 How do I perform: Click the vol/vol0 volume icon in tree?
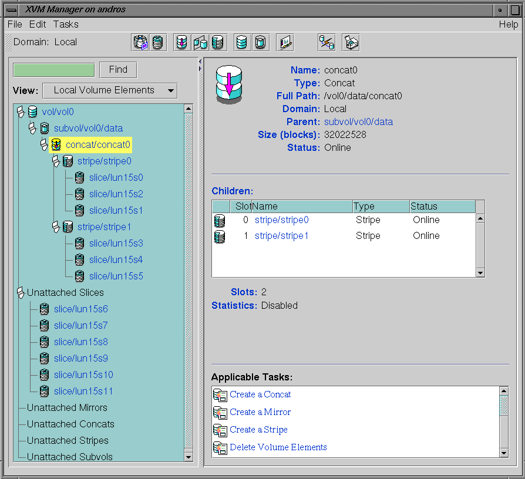pyautogui.click(x=32, y=112)
